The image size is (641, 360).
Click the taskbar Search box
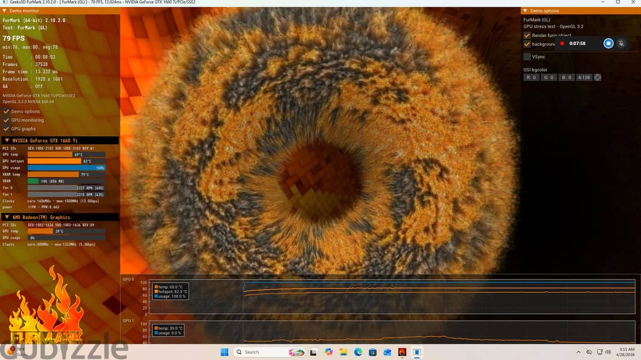(269, 352)
